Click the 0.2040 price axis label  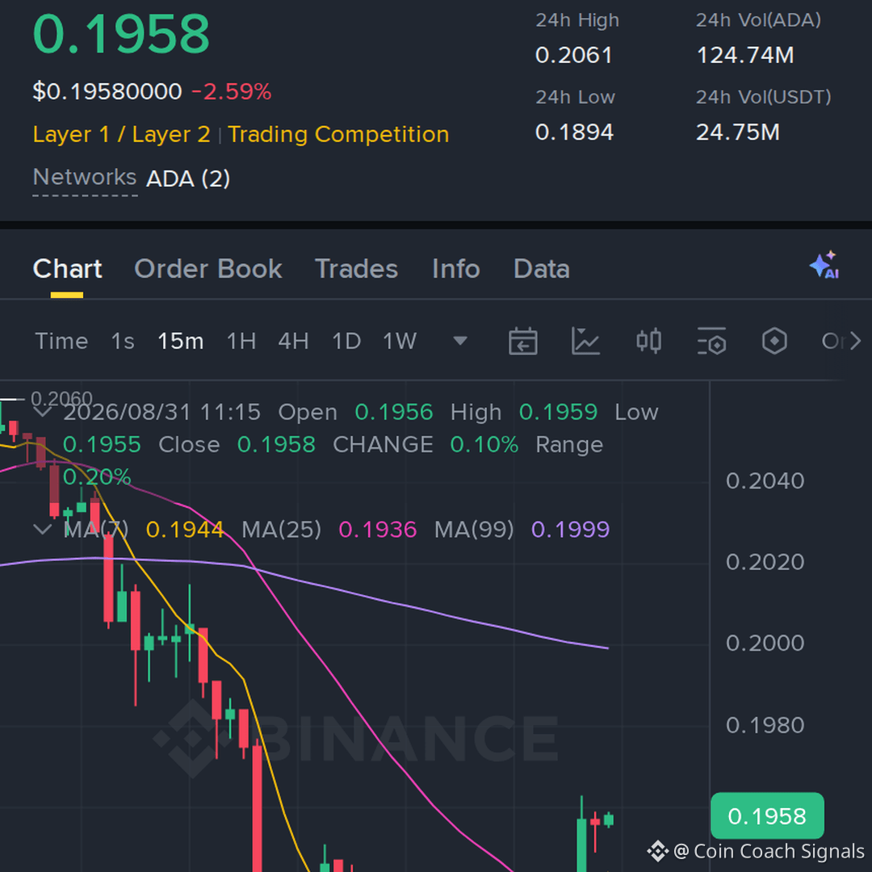(765, 481)
